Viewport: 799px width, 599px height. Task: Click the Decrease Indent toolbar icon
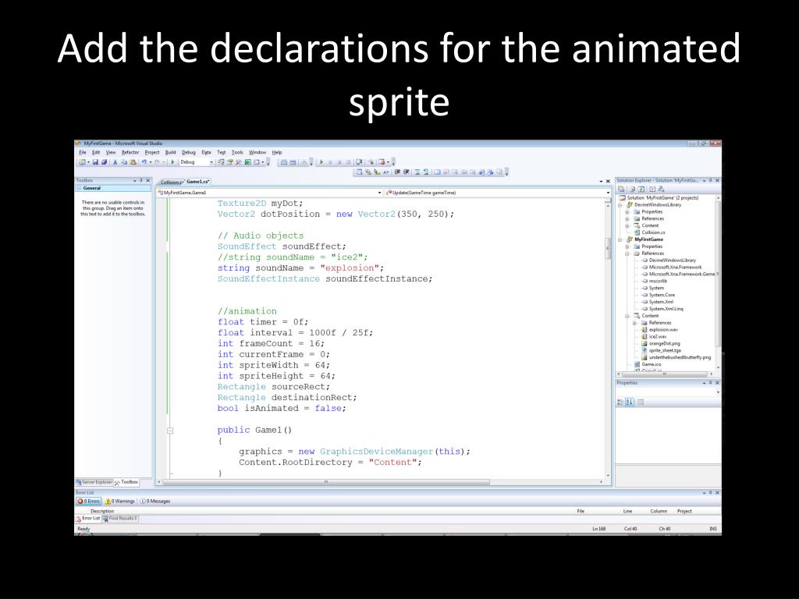click(397, 172)
